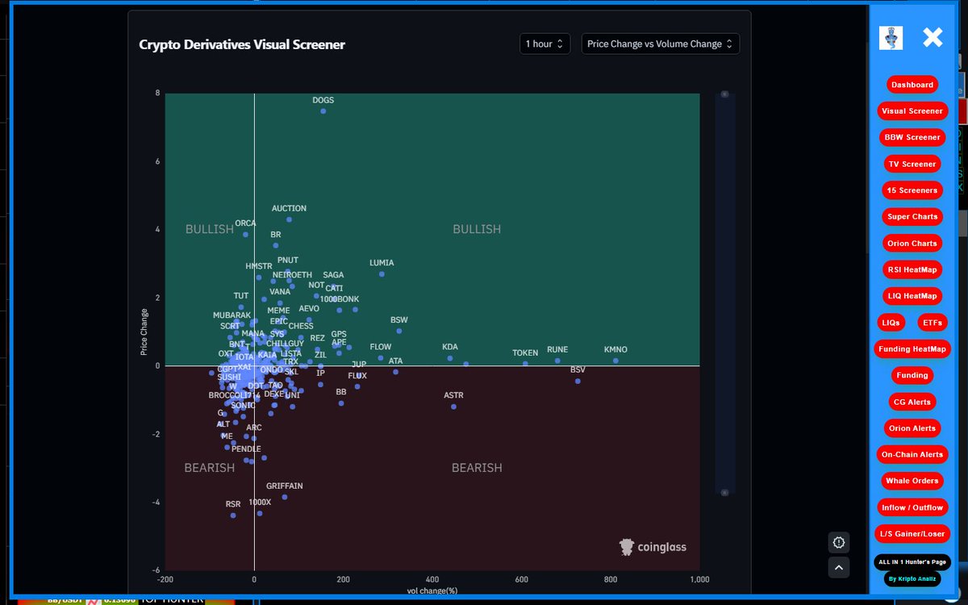The image size is (968, 605).
Task: Open the Dashboard page
Action: pyautogui.click(x=912, y=85)
